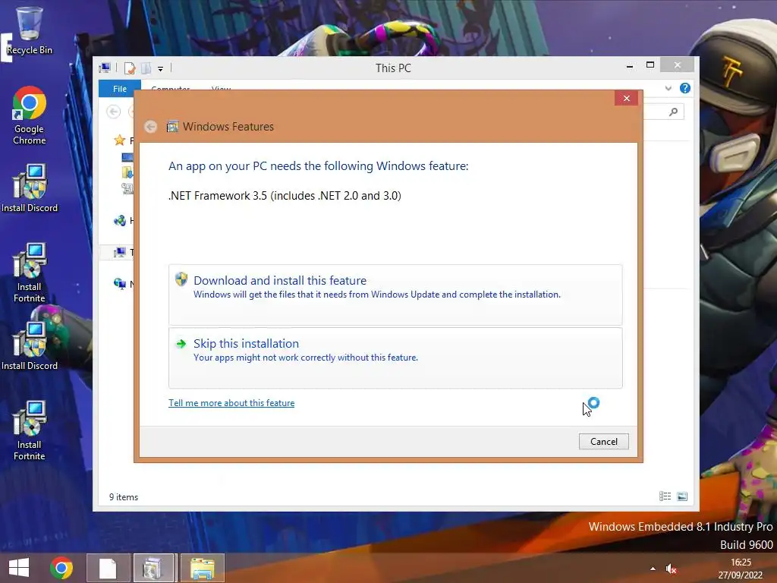Image resolution: width=777 pixels, height=583 pixels.
Task: Click Download and install this feature
Action: (x=395, y=295)
